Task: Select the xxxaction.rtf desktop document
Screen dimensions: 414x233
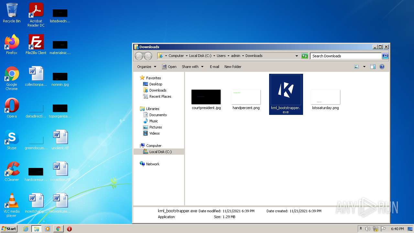Action: [60, 172]
